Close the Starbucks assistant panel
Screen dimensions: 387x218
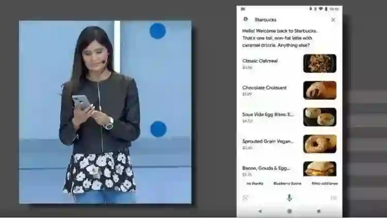point(333,20)
